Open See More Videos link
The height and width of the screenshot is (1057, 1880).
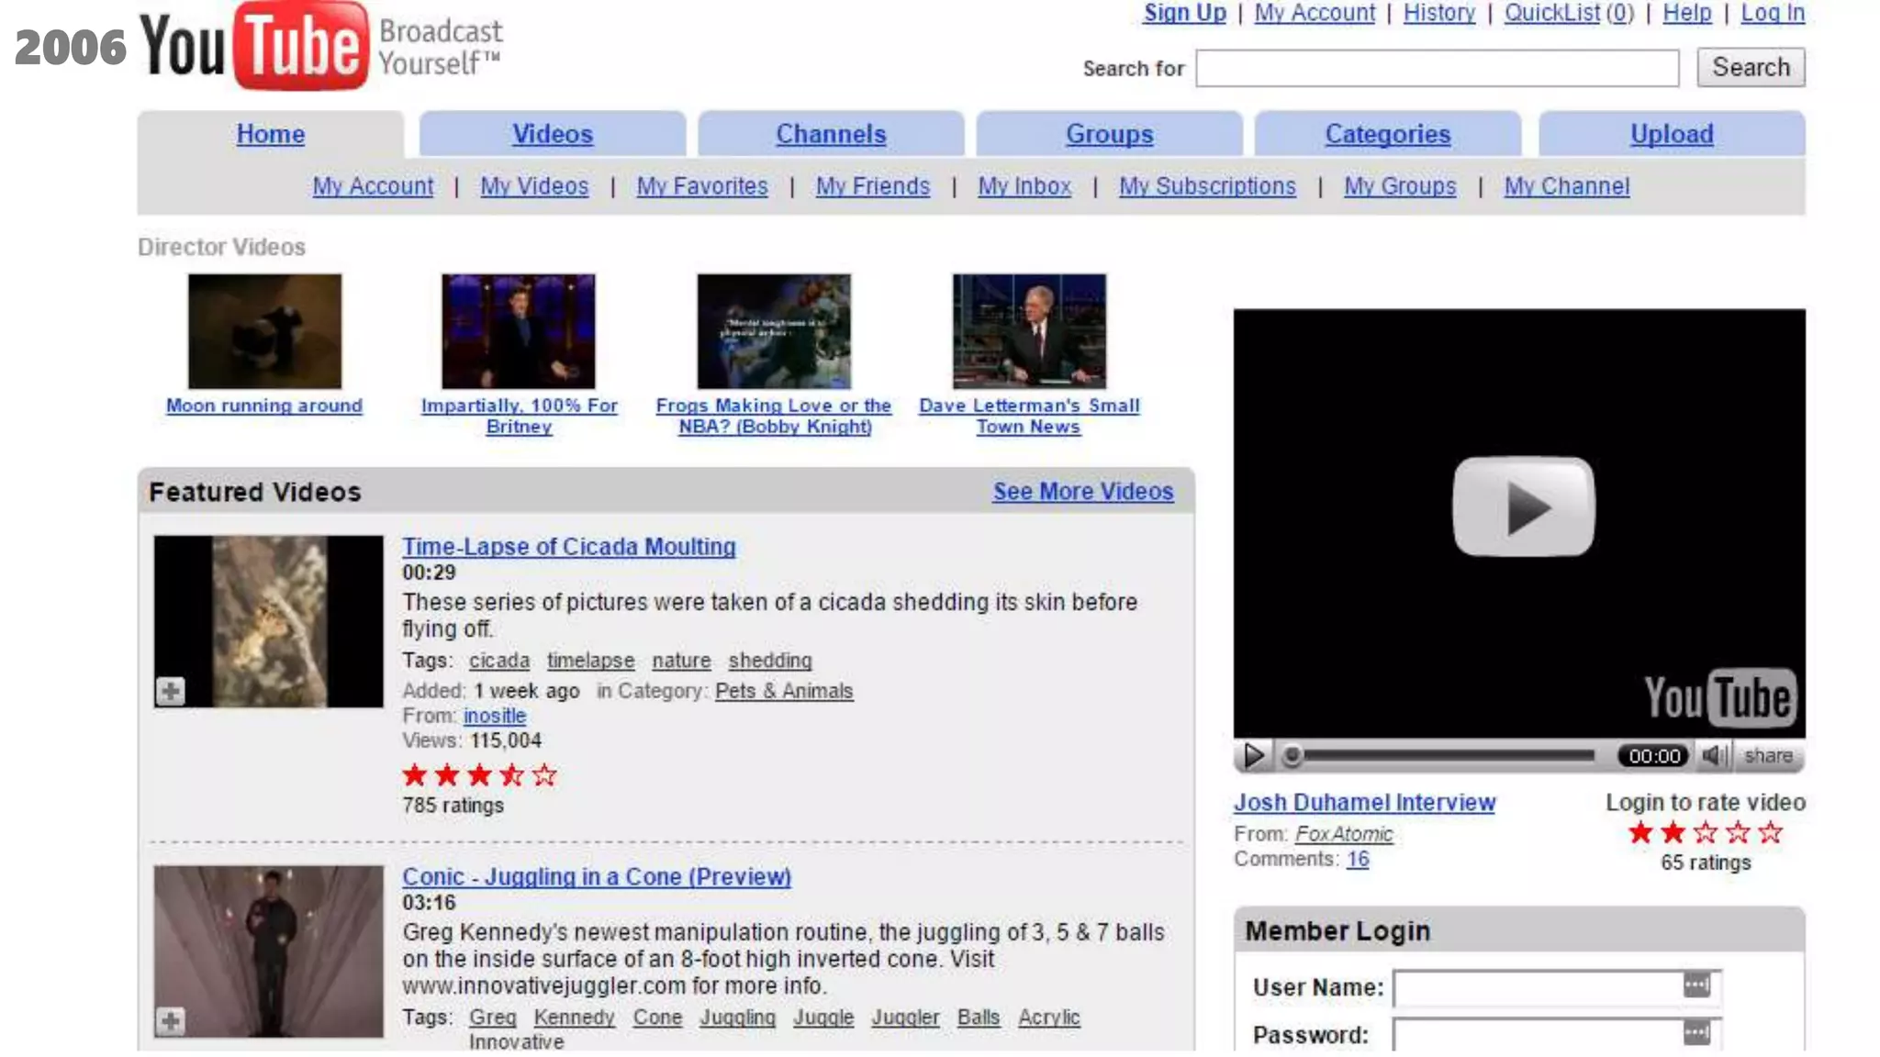coord(1082,491)
